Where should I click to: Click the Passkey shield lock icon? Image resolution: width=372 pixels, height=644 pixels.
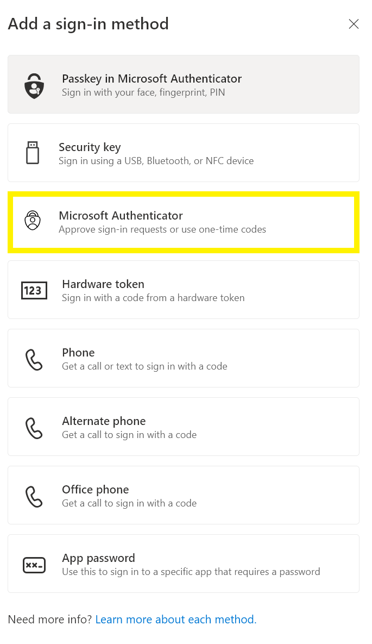34,86
